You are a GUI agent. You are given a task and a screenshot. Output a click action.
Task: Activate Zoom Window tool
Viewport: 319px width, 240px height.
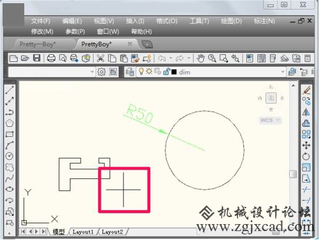pos(223,58)
